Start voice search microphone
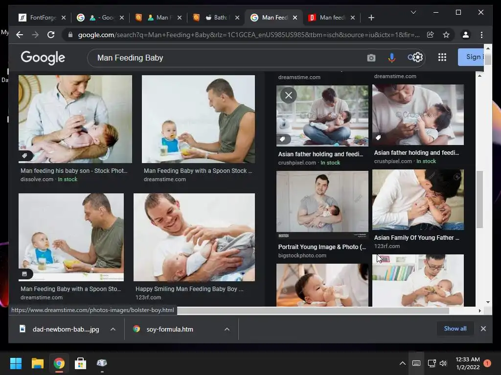Image resolution: width=501 pixels, height=375 pixels. tap(392, 58)
